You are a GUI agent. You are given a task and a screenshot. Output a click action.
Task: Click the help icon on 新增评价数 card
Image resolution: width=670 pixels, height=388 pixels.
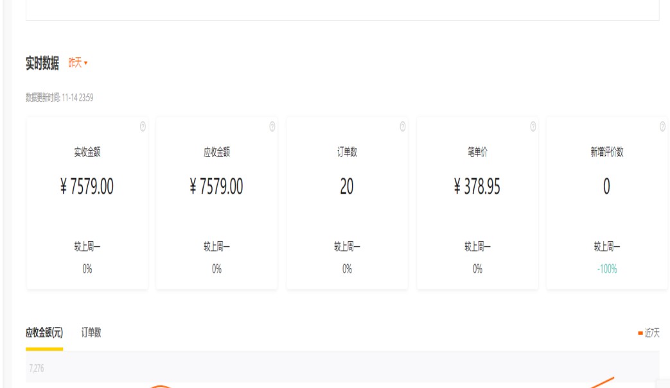coord(662,127)
